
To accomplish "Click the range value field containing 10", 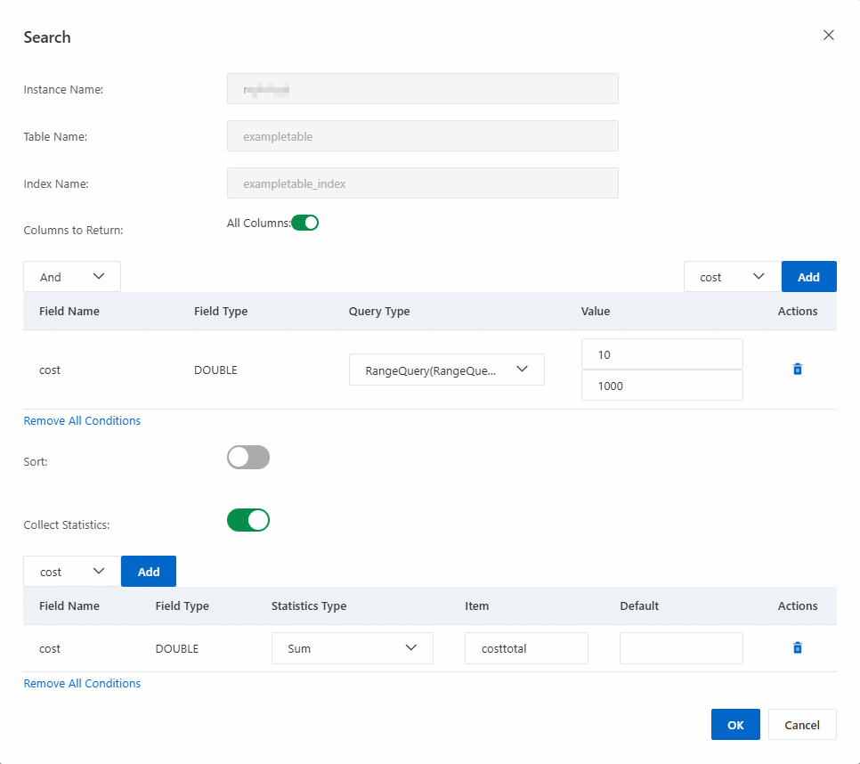I will point(661,354).
